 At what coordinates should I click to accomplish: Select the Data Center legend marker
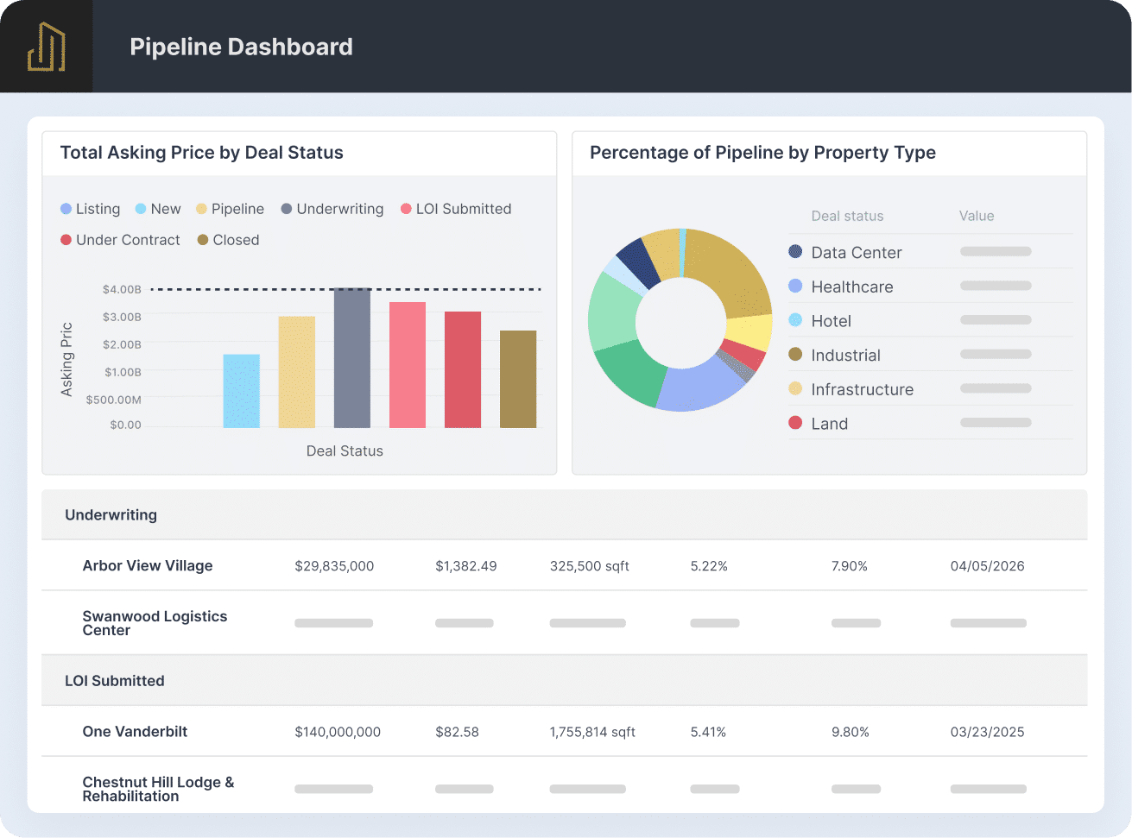tap(795, 252)
